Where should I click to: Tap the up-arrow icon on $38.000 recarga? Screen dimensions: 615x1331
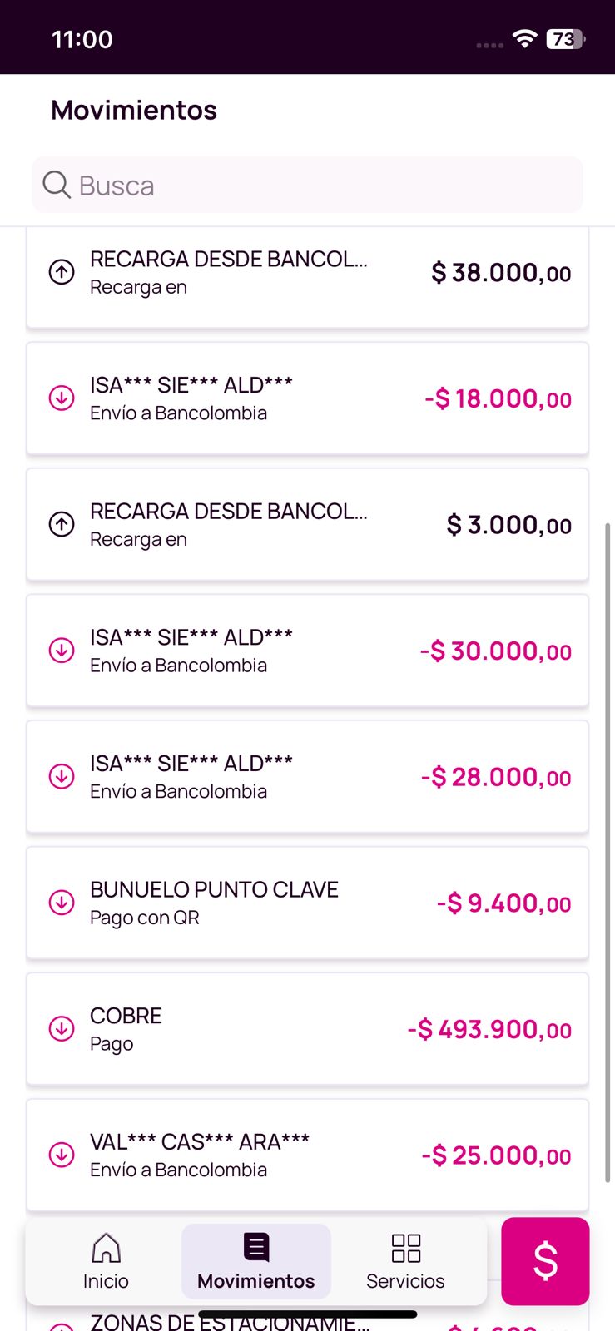pyautogui.click(x=62, y=272)
